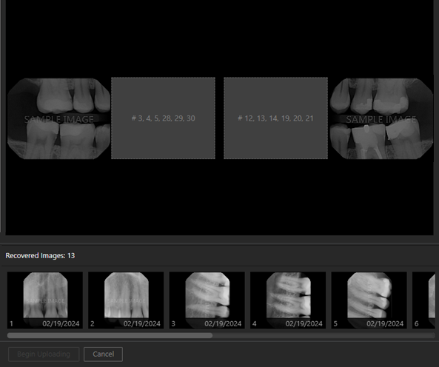Click the scrollbar track right of the thumb
439x367 pixels.
click(x=324, y=335)
